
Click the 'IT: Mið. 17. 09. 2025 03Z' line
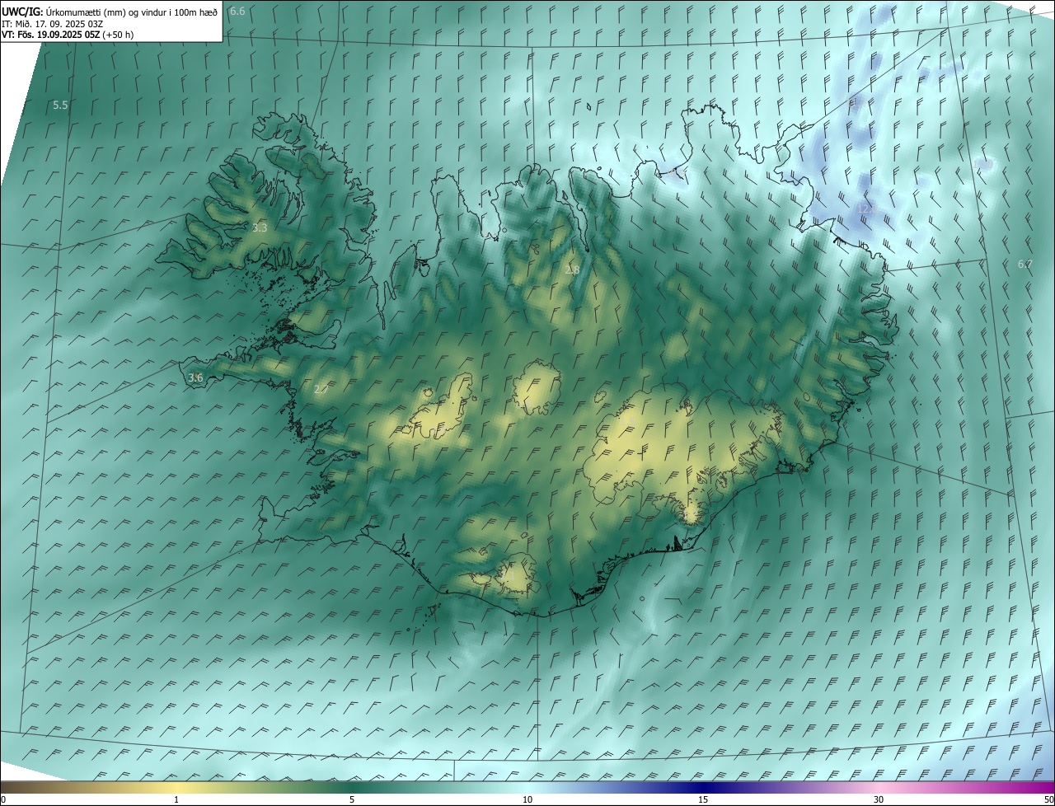(52, 24)
